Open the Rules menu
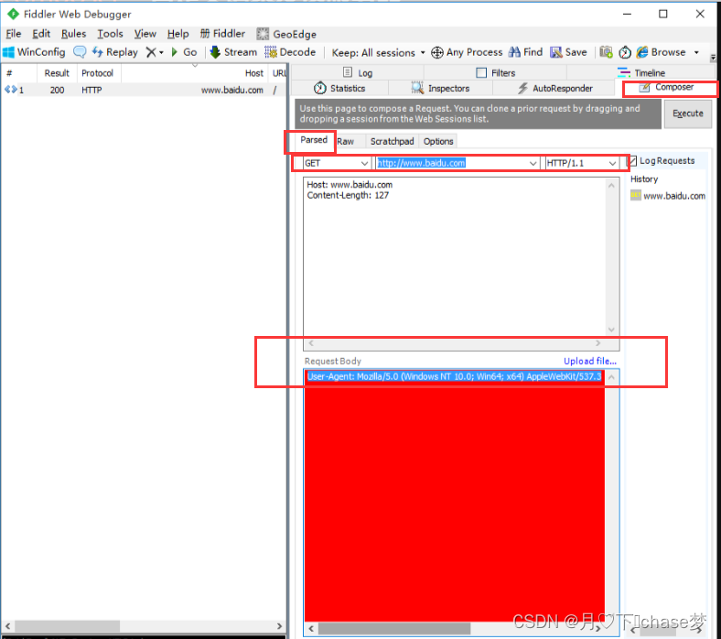The height and width of the screenshot is (639, 721). (73, 34)
